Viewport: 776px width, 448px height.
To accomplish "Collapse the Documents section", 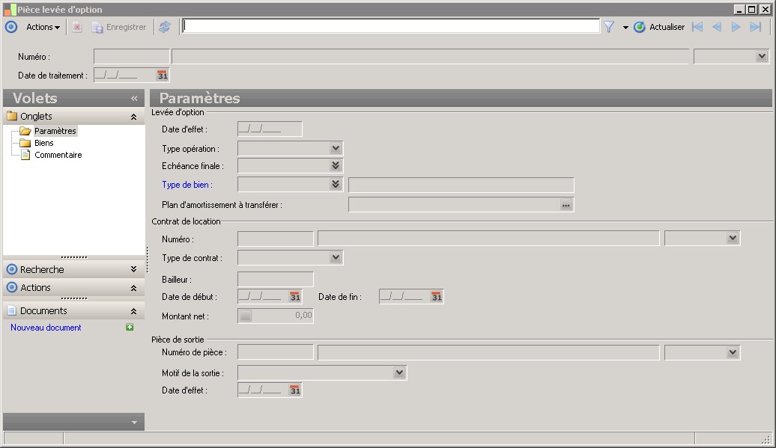I will pyautogui.click(x=133, y=311).
